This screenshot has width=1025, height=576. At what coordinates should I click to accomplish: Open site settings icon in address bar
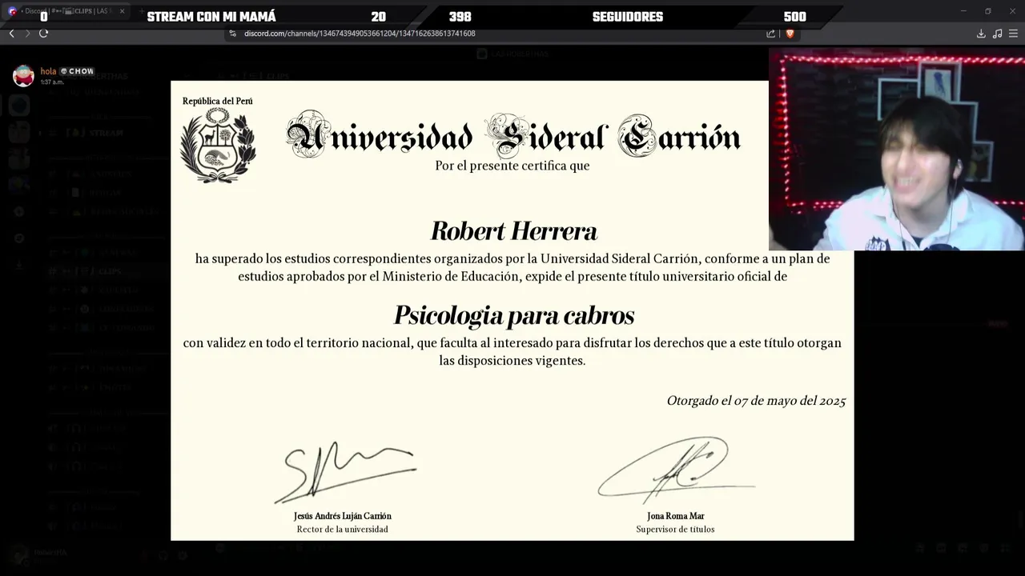click(x=233, y=34)
